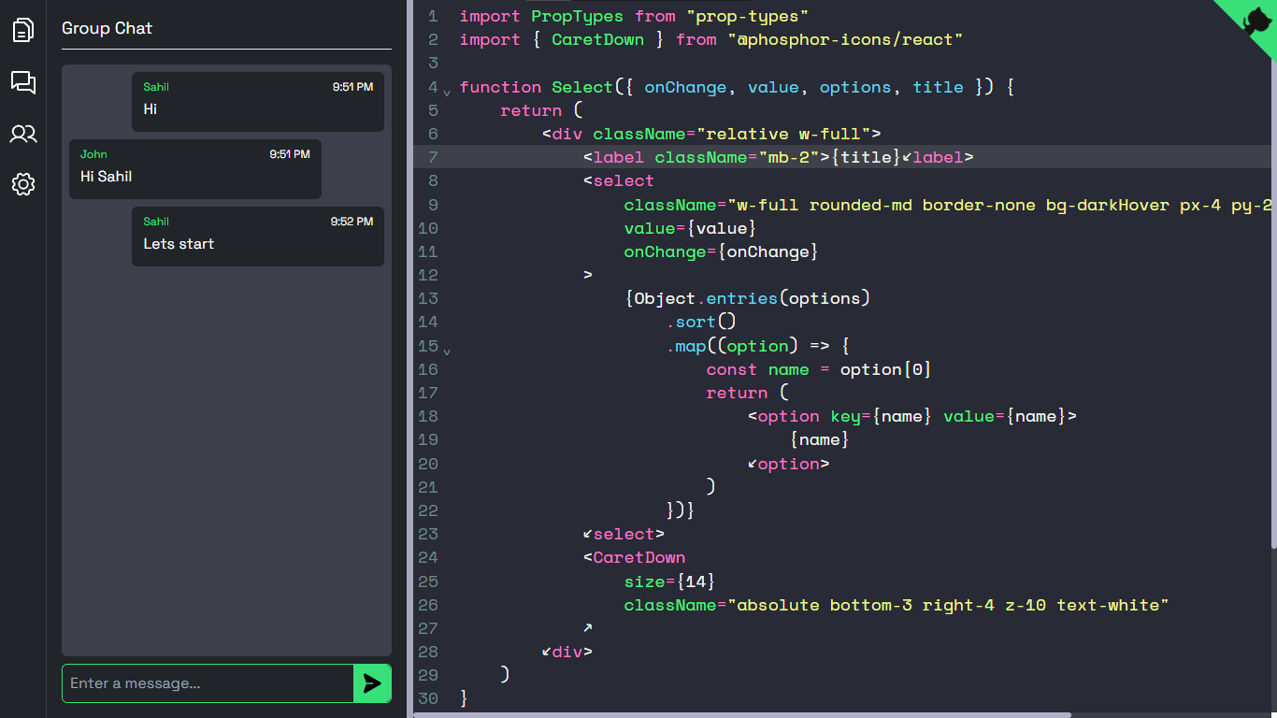Screen dimensions: 1277x718
Task: Click the closing 'div' tag on line 28
Action: pos(567,652)
